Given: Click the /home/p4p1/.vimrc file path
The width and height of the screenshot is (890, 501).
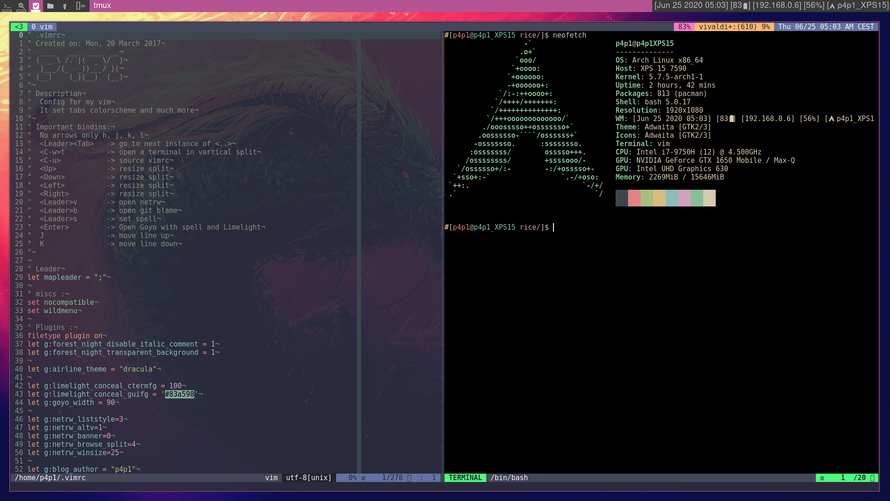Looking at the screenshot, I should pos(50,478).
